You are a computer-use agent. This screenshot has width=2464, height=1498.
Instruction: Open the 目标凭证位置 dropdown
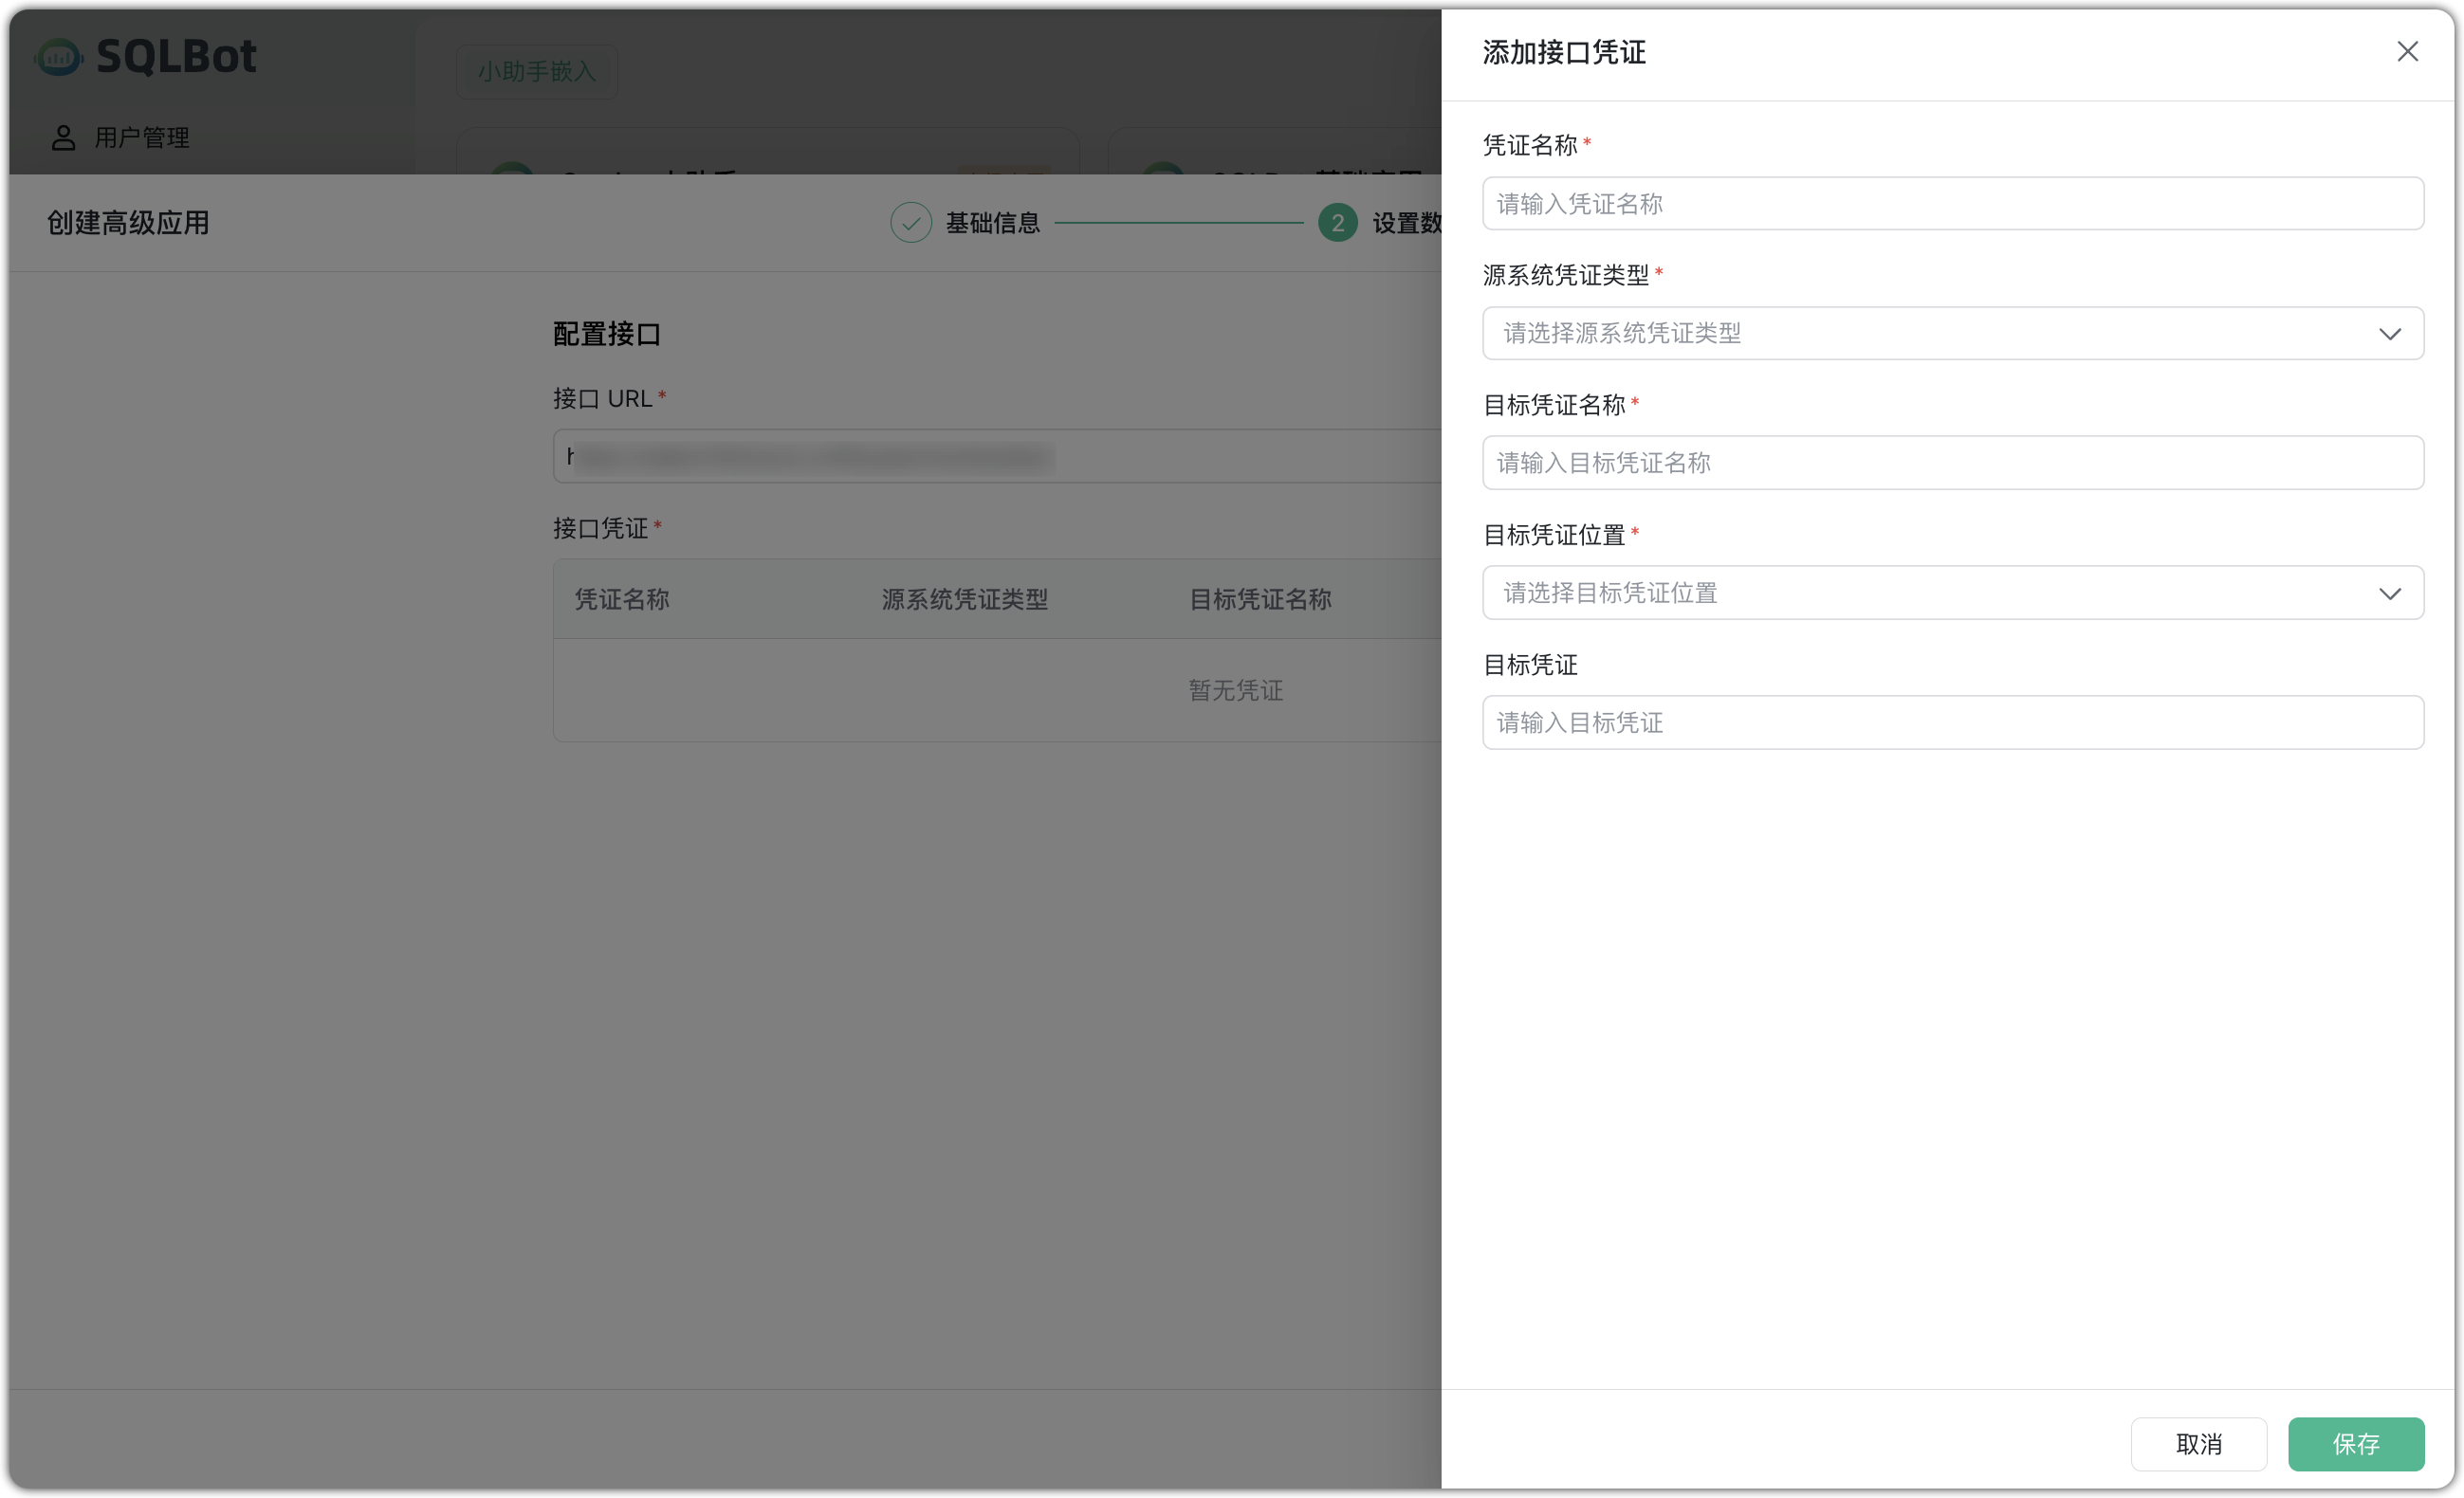pos(1952,592)
